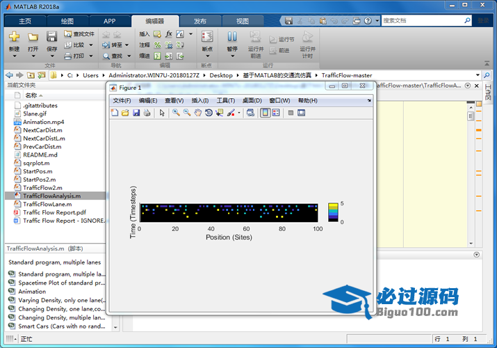Click Run and Time (运行并计时) icon
Screen dimensions: 497x348
[307, 36]
